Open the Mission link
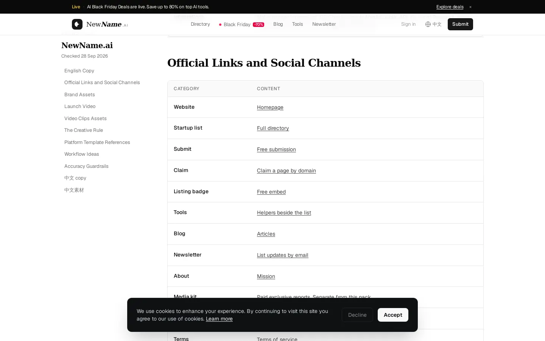The width and height of the screenshot is (545, 341). 266,277
